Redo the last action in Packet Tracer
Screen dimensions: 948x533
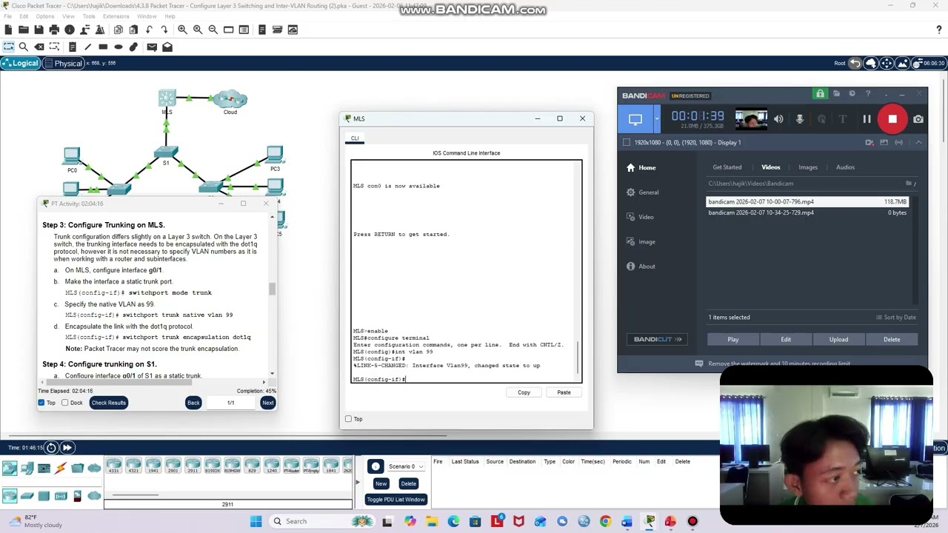click(164, 30)
